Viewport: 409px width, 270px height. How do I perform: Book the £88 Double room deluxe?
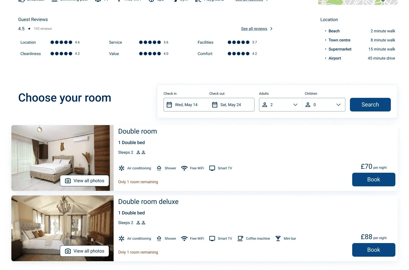[374, 250]
